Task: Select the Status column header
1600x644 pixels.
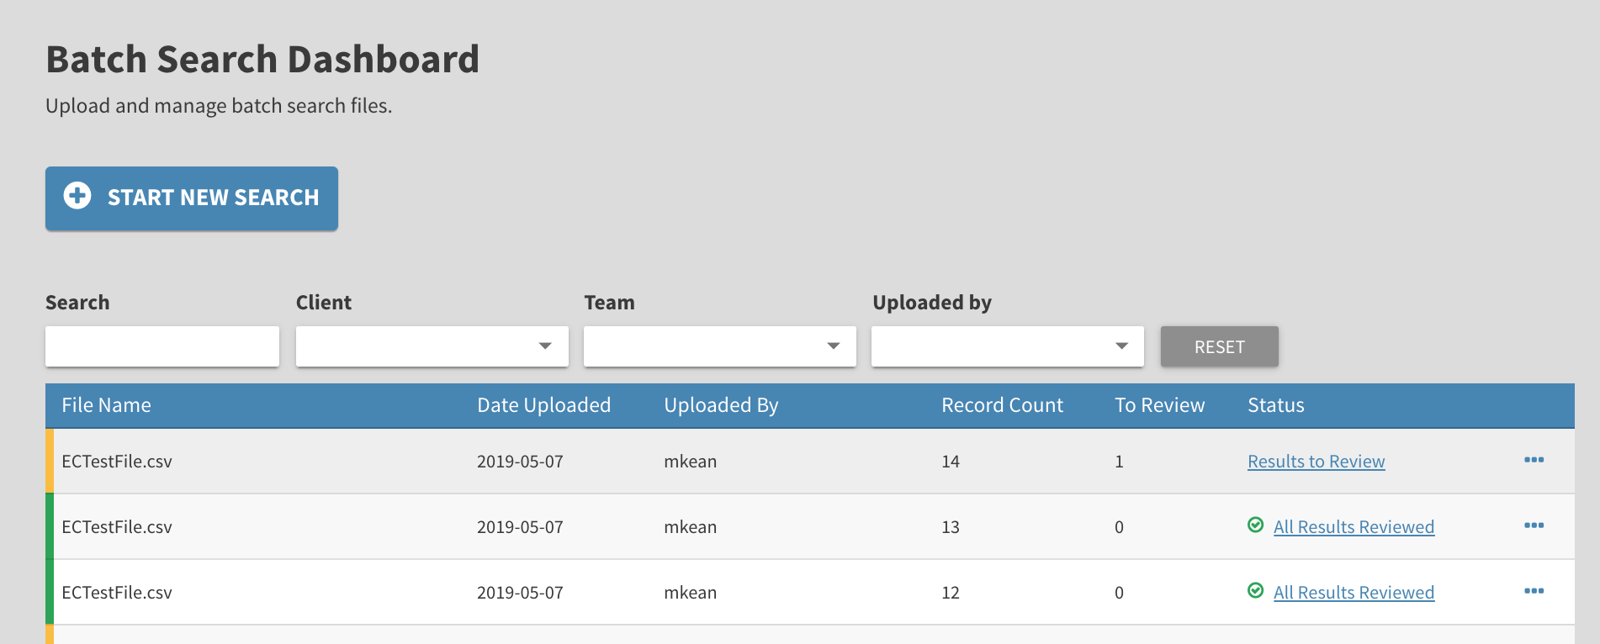Action: 1275,405
